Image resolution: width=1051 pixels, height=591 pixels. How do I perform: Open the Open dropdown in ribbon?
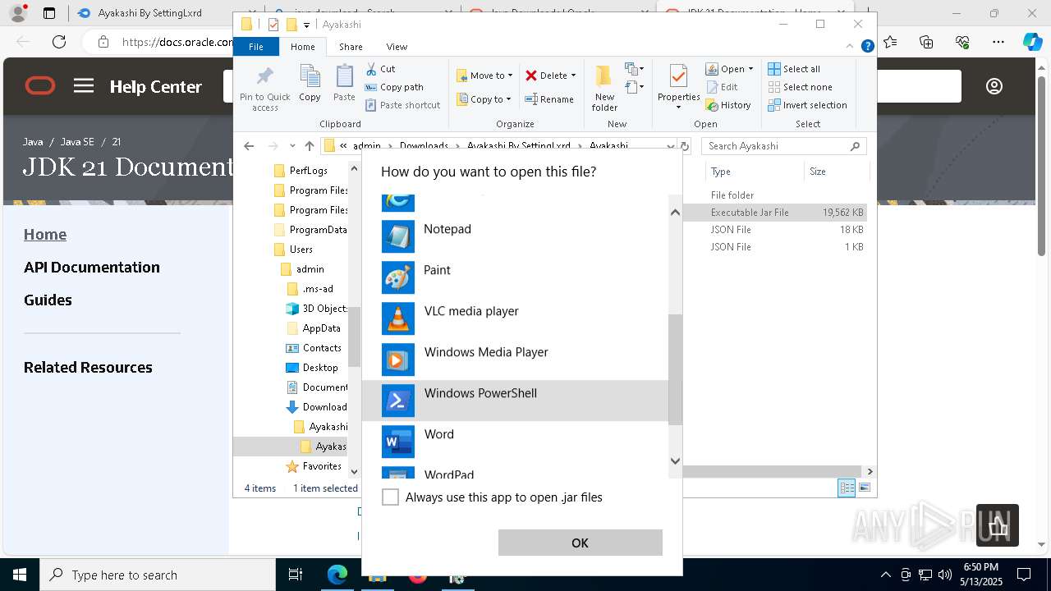coord(729,69)
